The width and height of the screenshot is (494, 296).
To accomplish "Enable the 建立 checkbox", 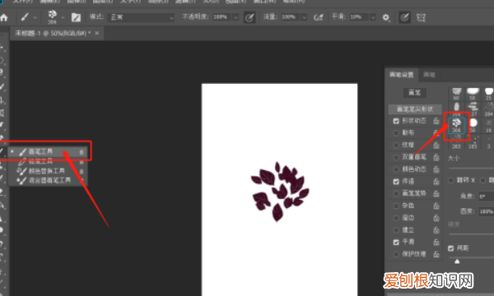I will pos(396,230).
